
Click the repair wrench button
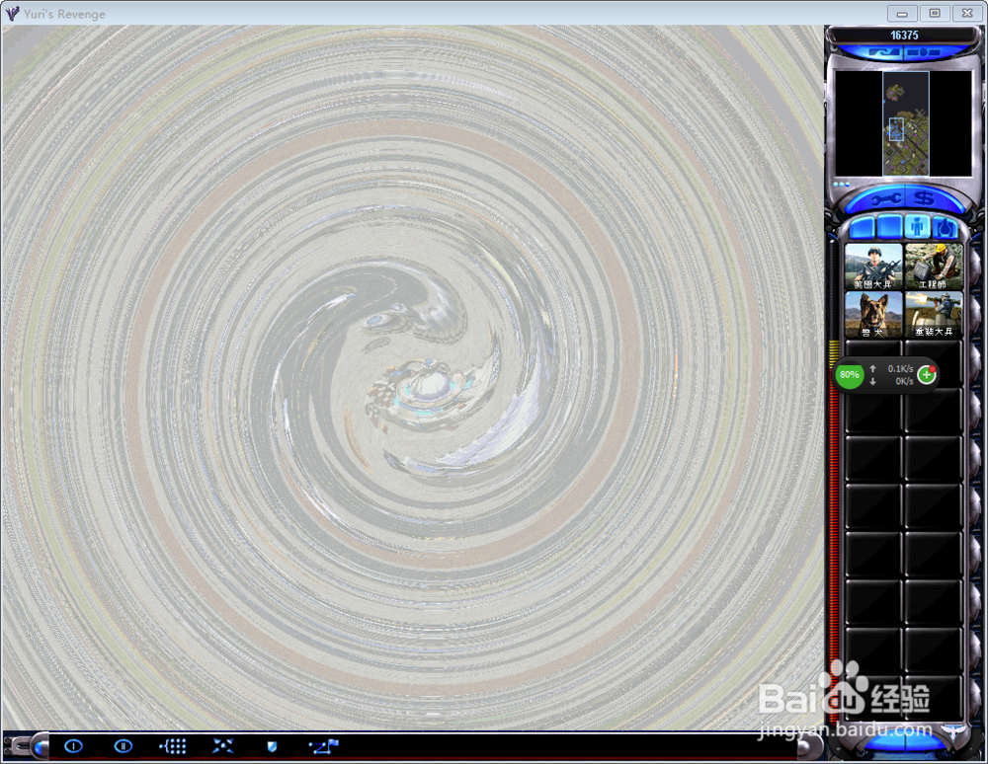tap(886, 199)
